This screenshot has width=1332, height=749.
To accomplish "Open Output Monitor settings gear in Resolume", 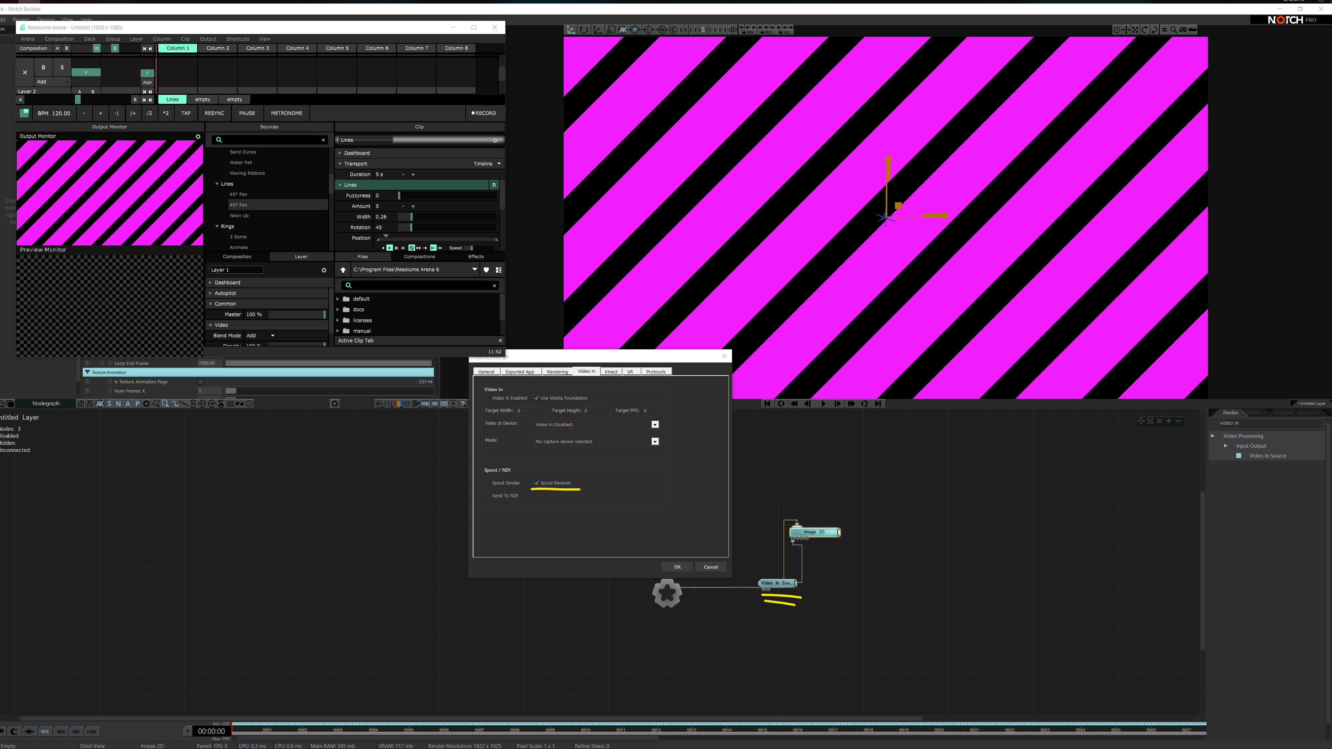I will [x=198, y=137].
